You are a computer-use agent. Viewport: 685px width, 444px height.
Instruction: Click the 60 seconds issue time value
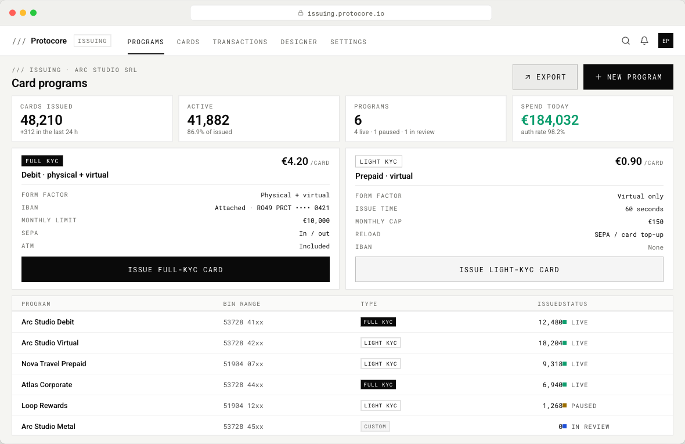pyautogui.click(x=644, y=209)
